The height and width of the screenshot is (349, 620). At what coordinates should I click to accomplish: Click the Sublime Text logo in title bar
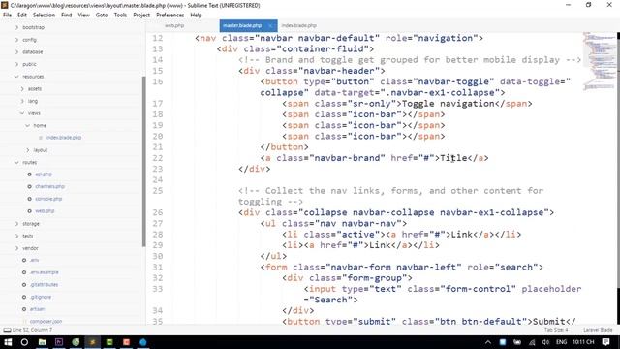5,5
